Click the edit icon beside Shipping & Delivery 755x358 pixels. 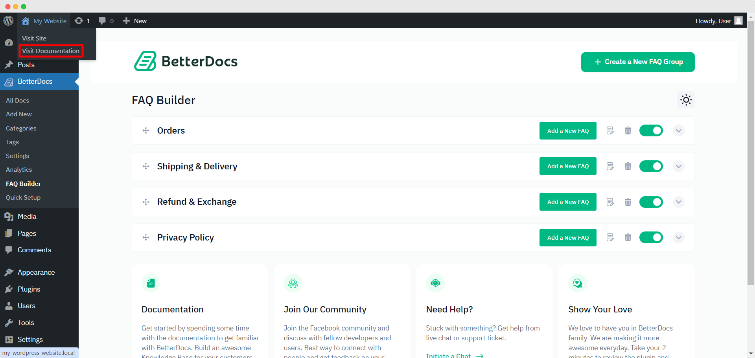point(610,166)
